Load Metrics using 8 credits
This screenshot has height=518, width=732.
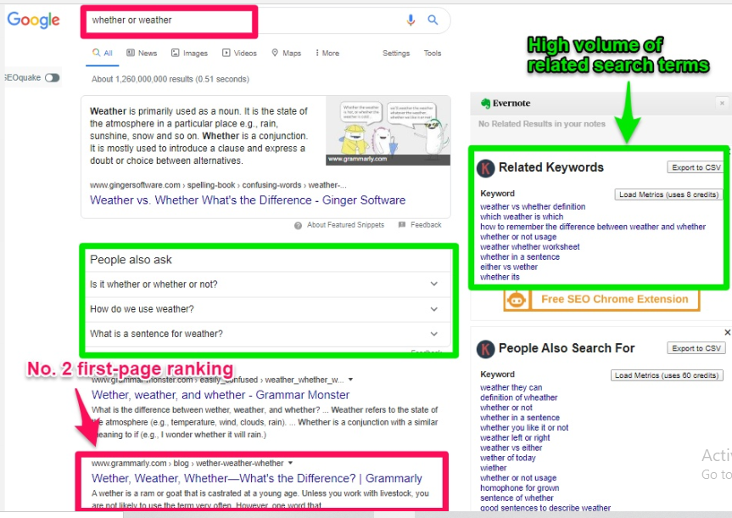click(x=668, y=194)
